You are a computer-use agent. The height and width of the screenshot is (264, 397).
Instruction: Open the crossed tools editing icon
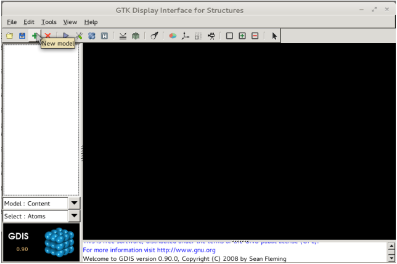(79, 36)
